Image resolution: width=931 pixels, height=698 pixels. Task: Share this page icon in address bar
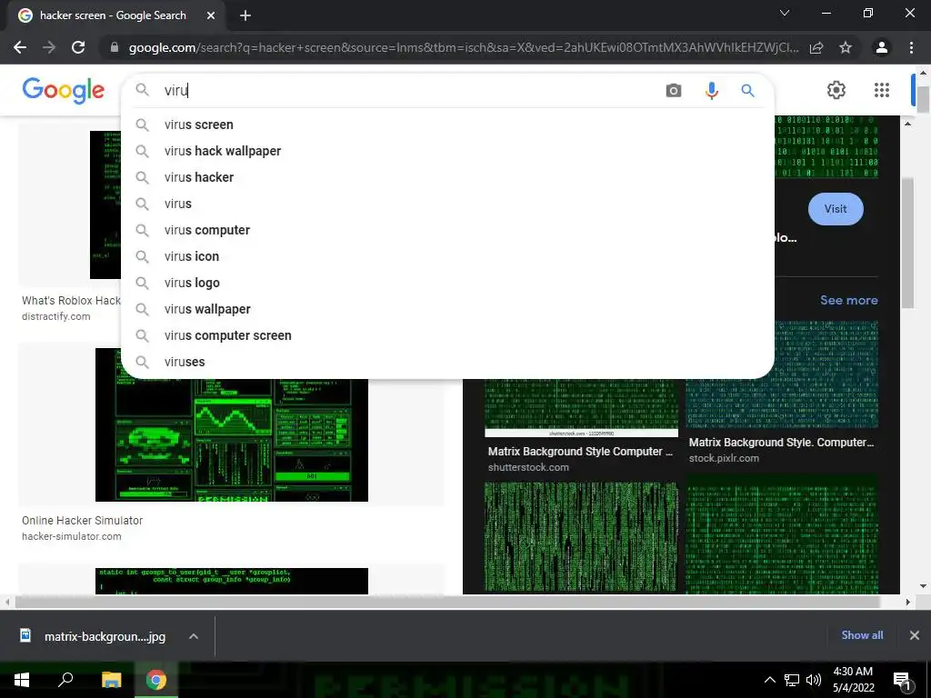[x=816, y=47]
